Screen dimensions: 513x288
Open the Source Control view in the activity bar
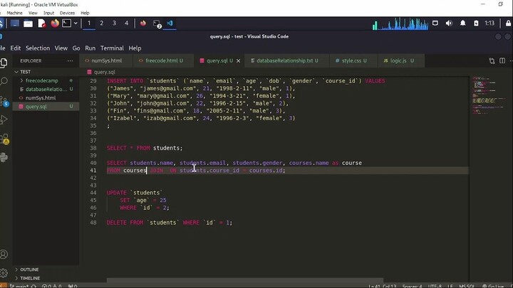[4, 102]
